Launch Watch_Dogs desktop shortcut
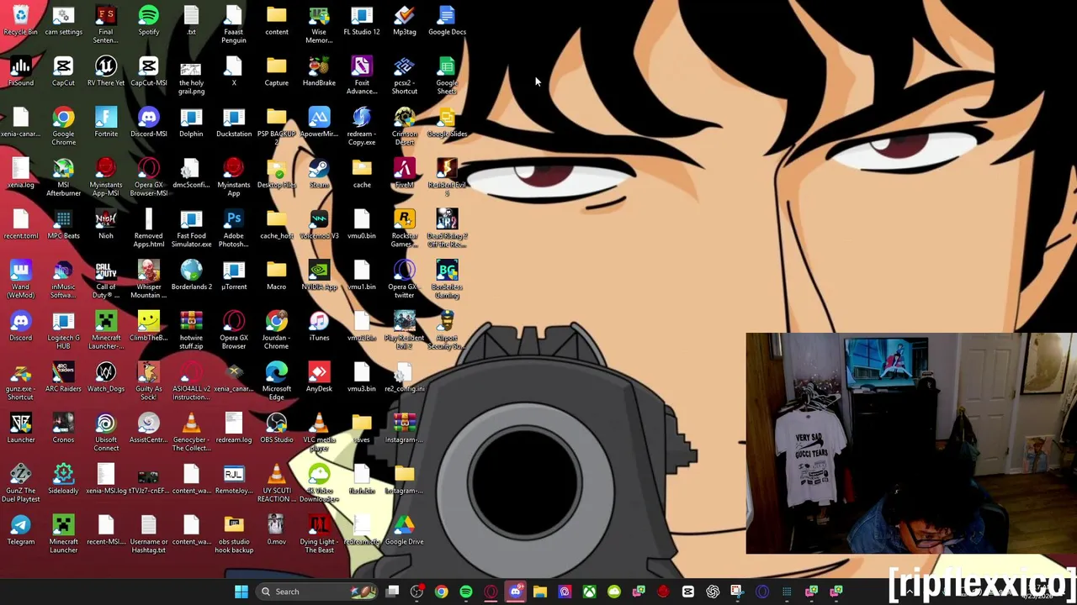The image size is (1077, 605). point(106,377)
